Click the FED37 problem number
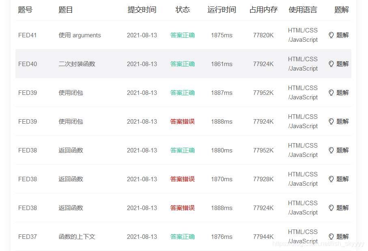Viewport: 368px width, 251px height. click(28, 236)
